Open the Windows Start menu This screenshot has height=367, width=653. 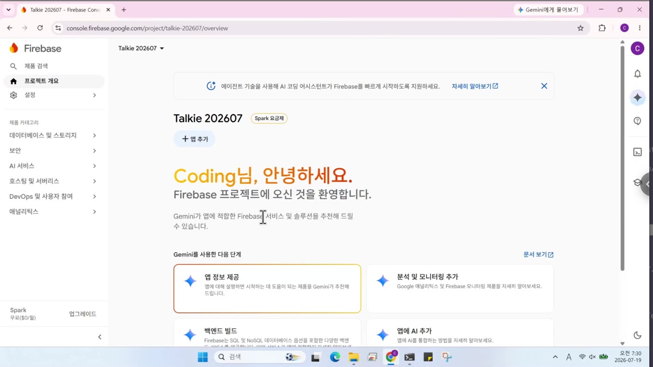pos(203,357)
